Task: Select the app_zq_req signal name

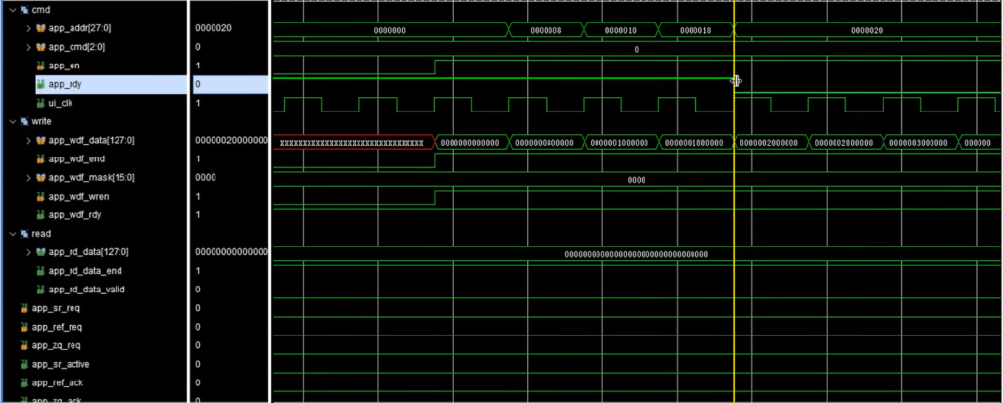Action: tap(57, 345)
